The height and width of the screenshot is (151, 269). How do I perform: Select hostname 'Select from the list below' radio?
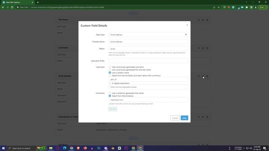pyautogui.click(x=110, y=96)
